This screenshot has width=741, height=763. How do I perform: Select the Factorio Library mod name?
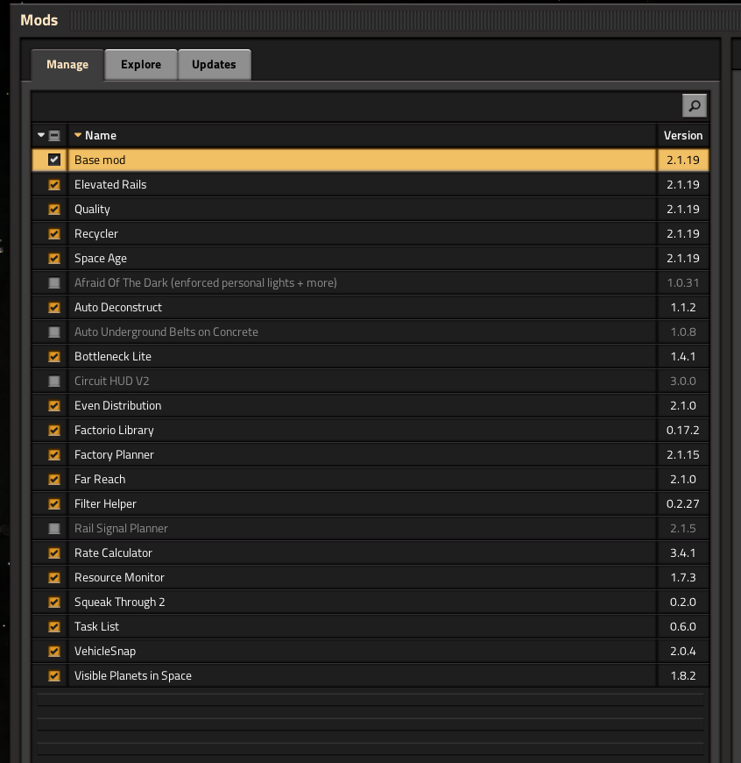click(x=114, y=430)
